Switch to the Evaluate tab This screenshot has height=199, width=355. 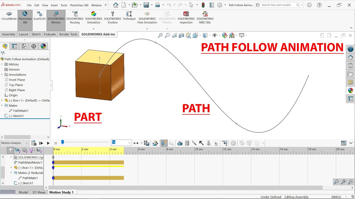point(50,34)
